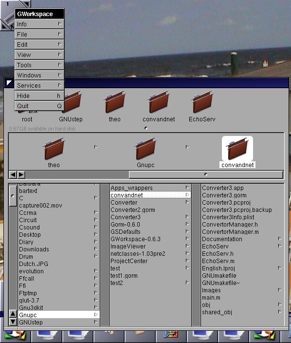Expand the Downloads folder arrow
This screenshot has height=343, width=291.
96,248
